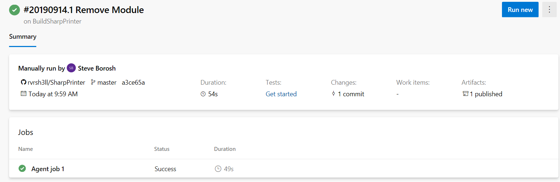Click the Run new button
560x182 pixels.
(x=520, y=9)
